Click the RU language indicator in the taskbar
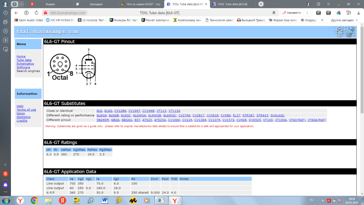Screen dimensions: 364x205 coord(311,200)
